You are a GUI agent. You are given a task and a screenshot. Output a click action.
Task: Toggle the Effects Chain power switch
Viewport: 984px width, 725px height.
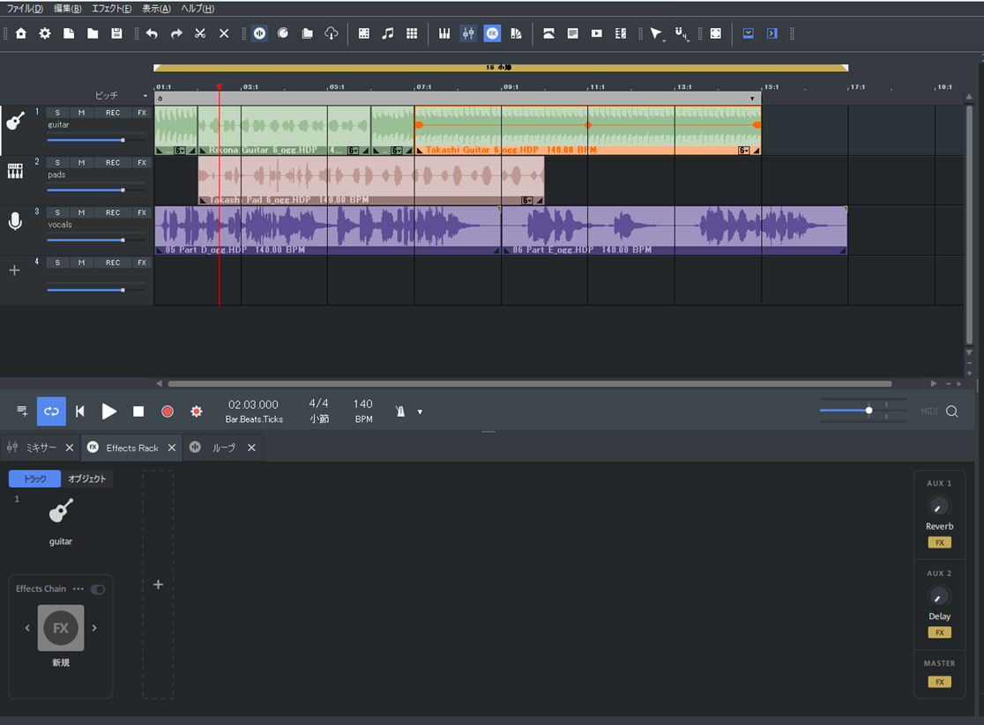click(x=98, y=589)
